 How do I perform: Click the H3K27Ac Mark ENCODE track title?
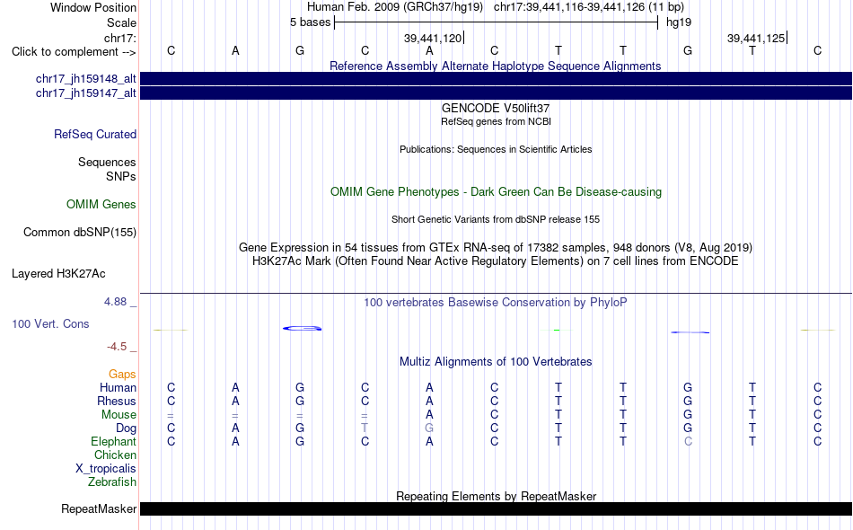(x=496, y=261)
